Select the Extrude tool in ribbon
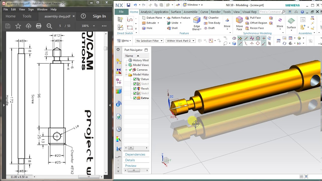 point(149,23)
